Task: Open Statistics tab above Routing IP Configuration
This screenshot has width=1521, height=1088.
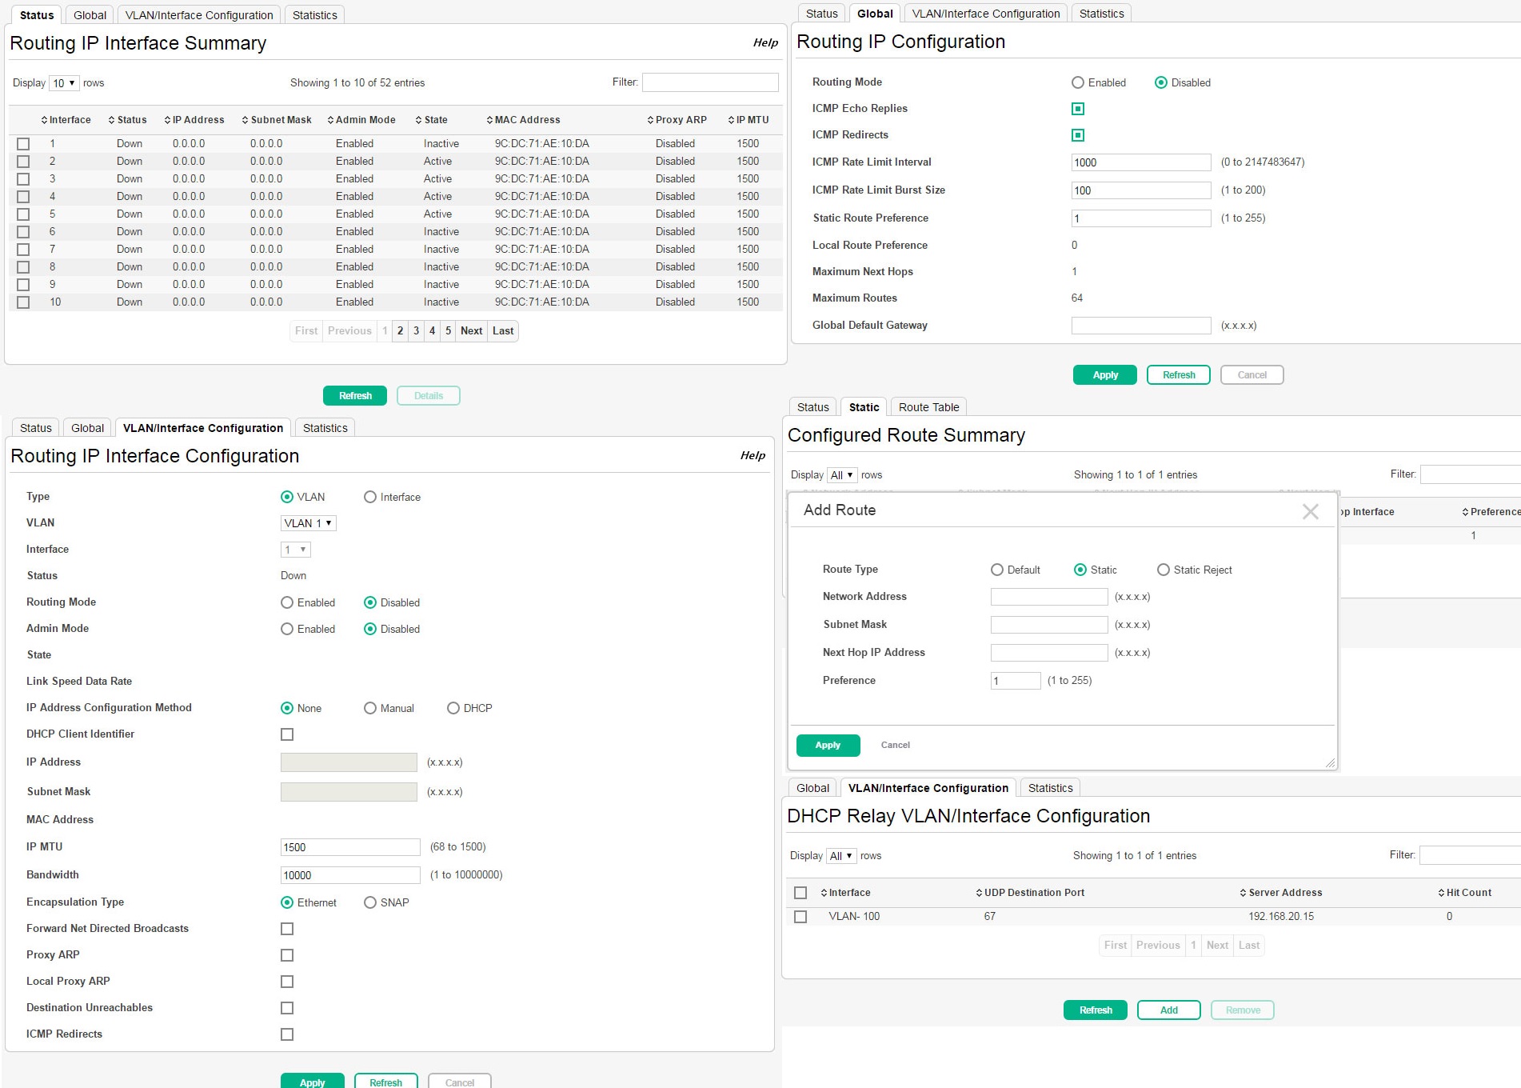Action: click(1101, 14)
